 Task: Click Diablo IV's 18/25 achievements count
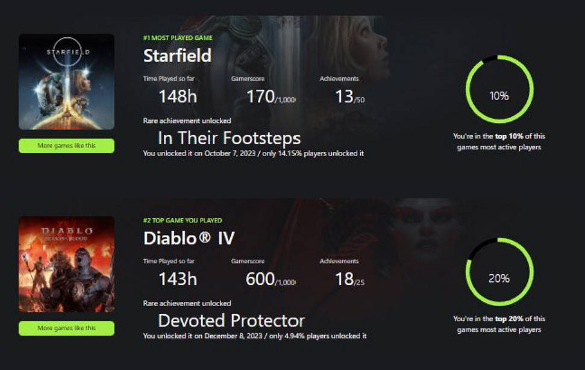coord(349,279)
